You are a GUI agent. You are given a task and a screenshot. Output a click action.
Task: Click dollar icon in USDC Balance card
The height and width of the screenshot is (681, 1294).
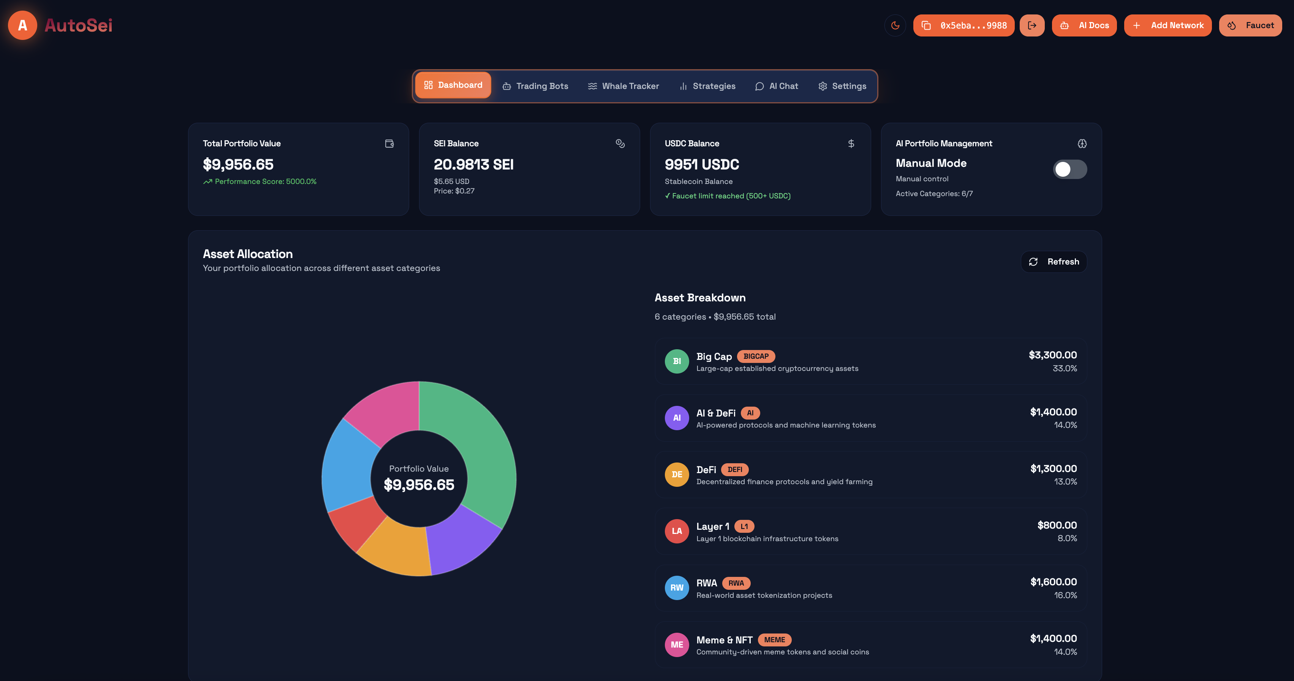click(851, 144)
